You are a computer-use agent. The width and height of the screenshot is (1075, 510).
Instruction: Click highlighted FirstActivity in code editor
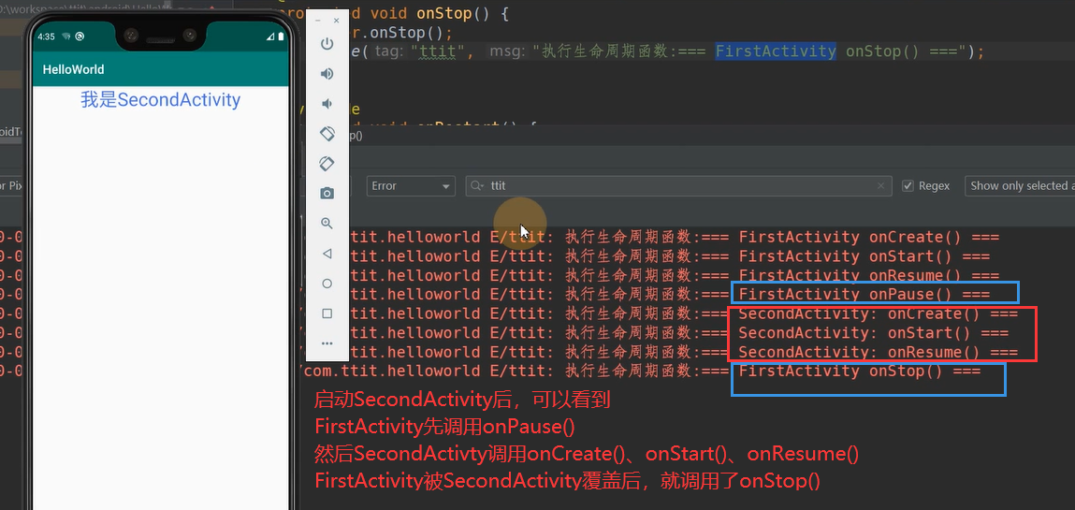click(776, 51)
